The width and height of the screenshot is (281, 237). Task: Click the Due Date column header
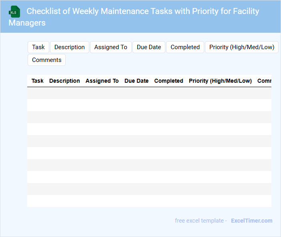[x=136, y=81]
